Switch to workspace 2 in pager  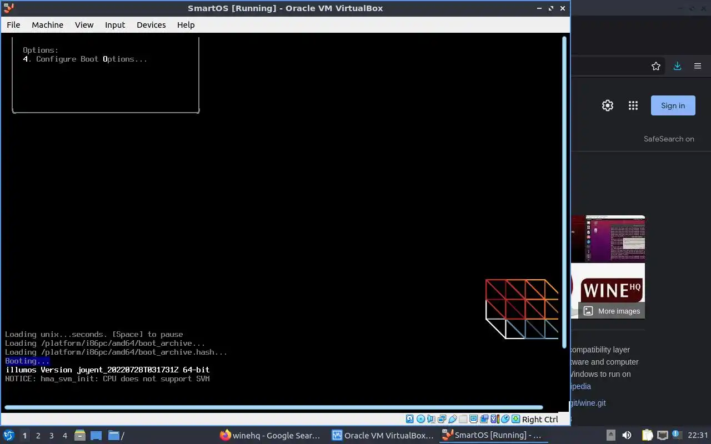pyautogui.click(x=38, y=436)
